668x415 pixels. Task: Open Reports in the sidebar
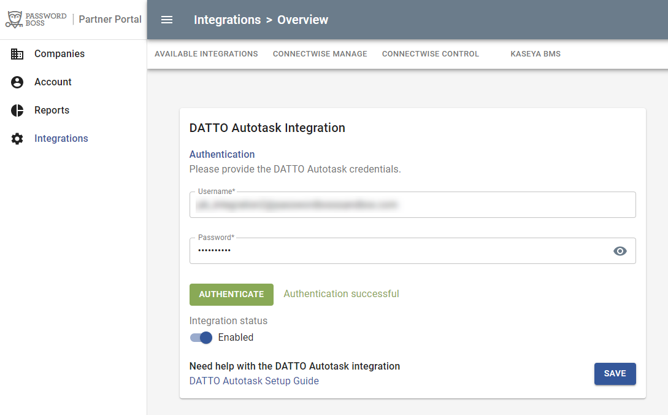(52, 110)
